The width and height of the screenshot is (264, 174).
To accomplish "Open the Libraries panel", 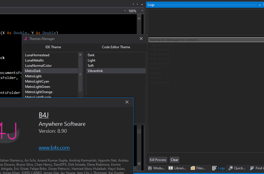I will (x=177, y=168).
